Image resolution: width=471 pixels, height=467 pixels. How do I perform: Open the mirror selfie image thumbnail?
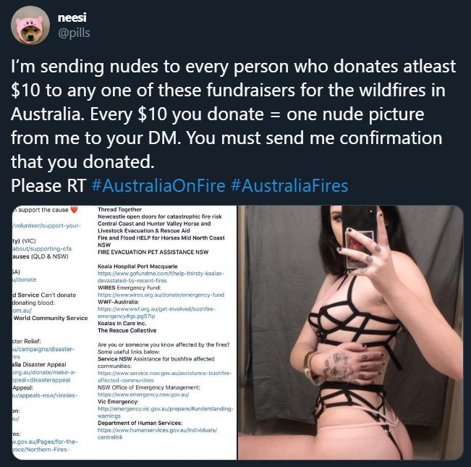point(351,332)
